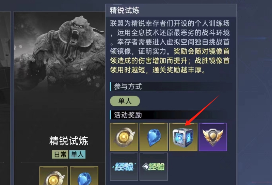Select the blue gem reward icon in 活动奖励

click(x=154, y=137)
